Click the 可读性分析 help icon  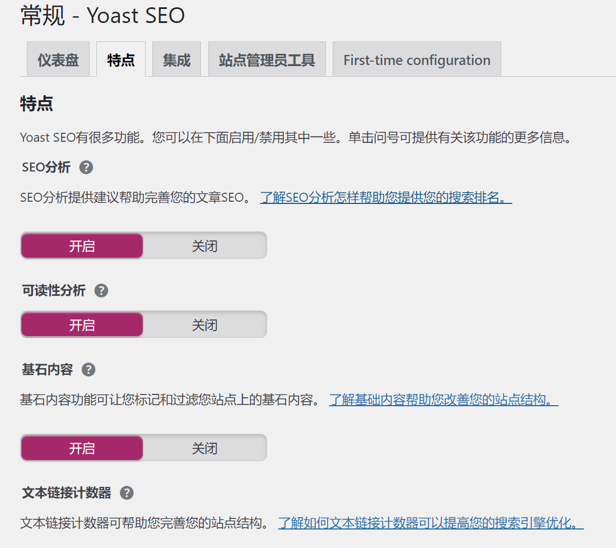[101, 290]
